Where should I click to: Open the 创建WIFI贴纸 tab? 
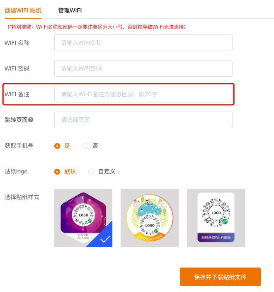click(x=23, y=10)
